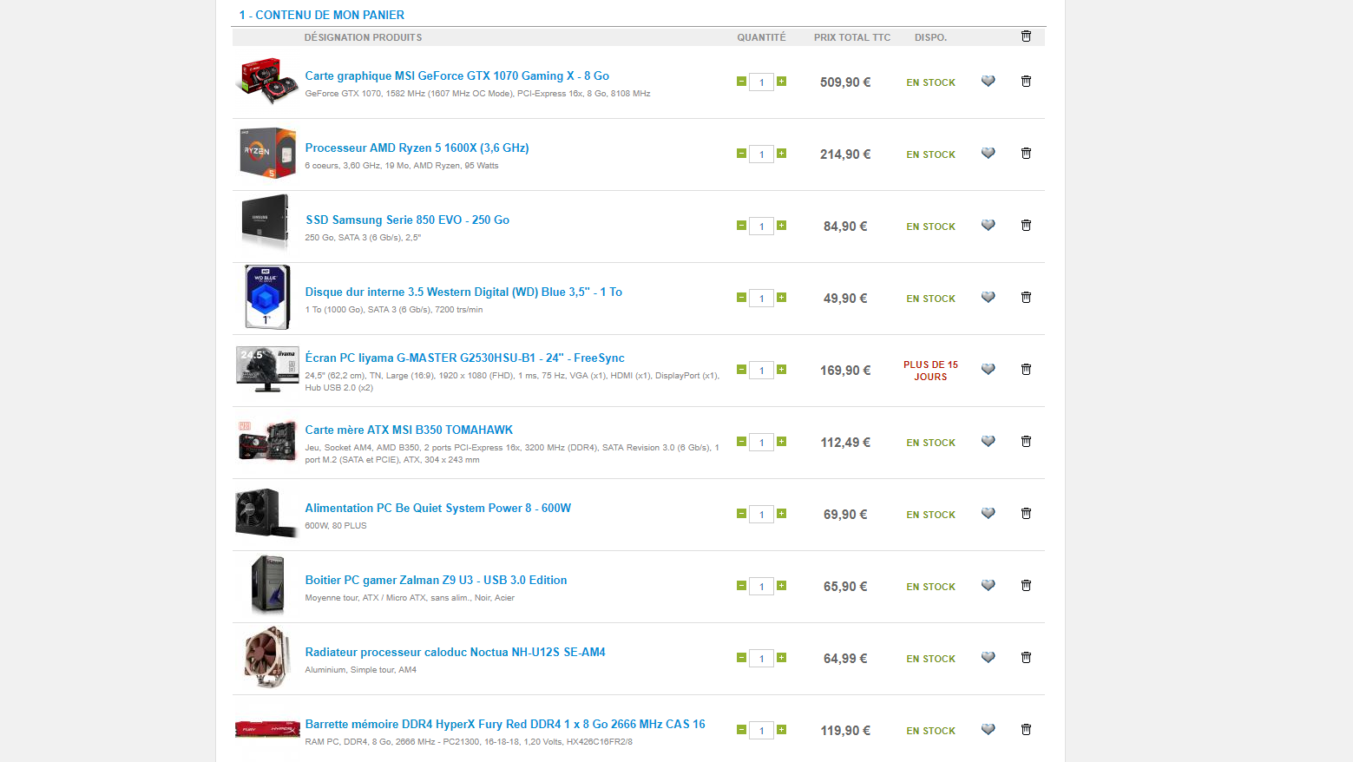This screenshot has width=1353, height=762.
Task: Decrease quantity of Ryzen 5 1600X processor
Action: pos(741,154)
